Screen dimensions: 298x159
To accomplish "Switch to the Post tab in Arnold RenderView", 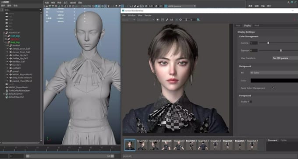I will [x=238, y=26].
